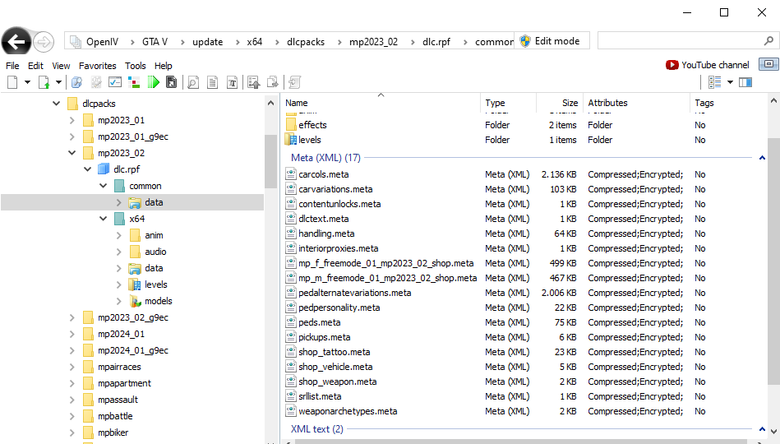Click the green play arrow toolbar icon
Image resolution: width=780 pixels, height=444 pixels.
point(153,82)
